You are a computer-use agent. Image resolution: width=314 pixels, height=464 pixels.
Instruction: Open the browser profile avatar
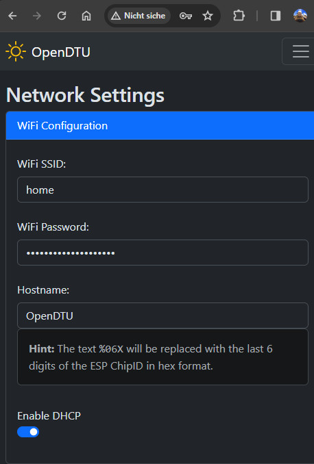coord(300,15)
